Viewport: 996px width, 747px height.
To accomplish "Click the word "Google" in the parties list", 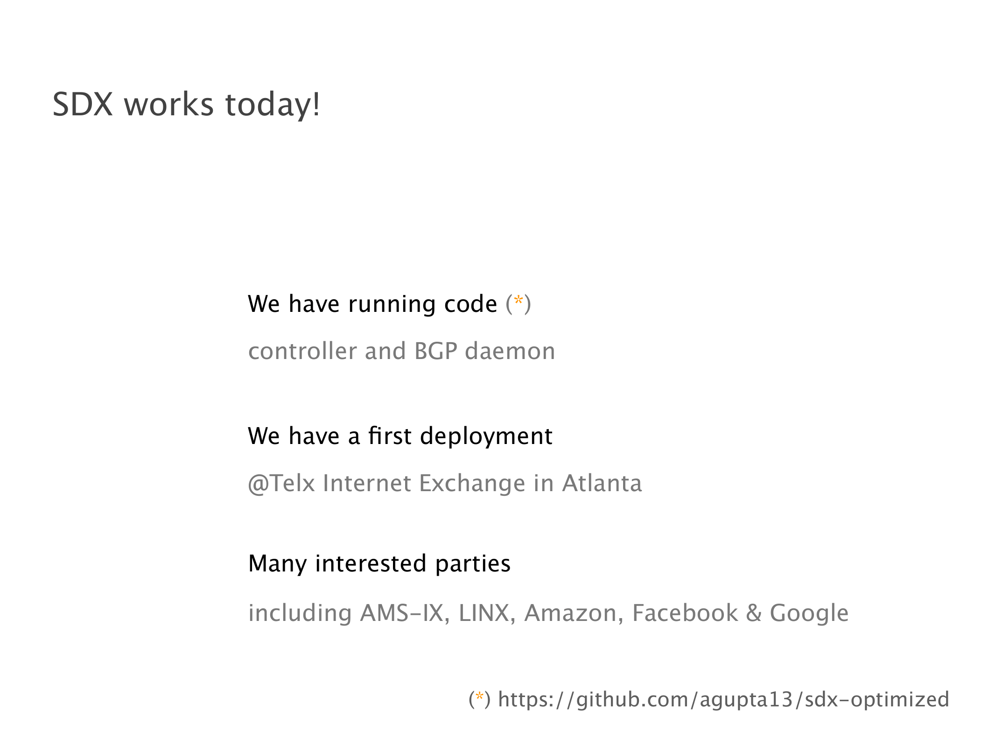I will coord(809,613).
